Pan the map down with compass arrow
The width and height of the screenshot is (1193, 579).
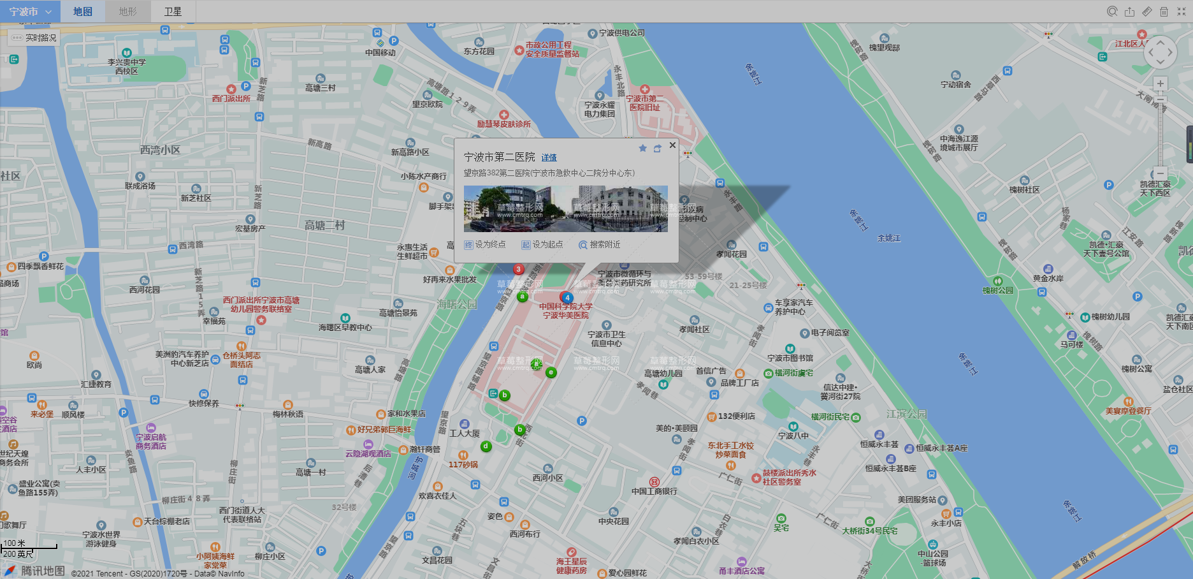(1160, 62)
